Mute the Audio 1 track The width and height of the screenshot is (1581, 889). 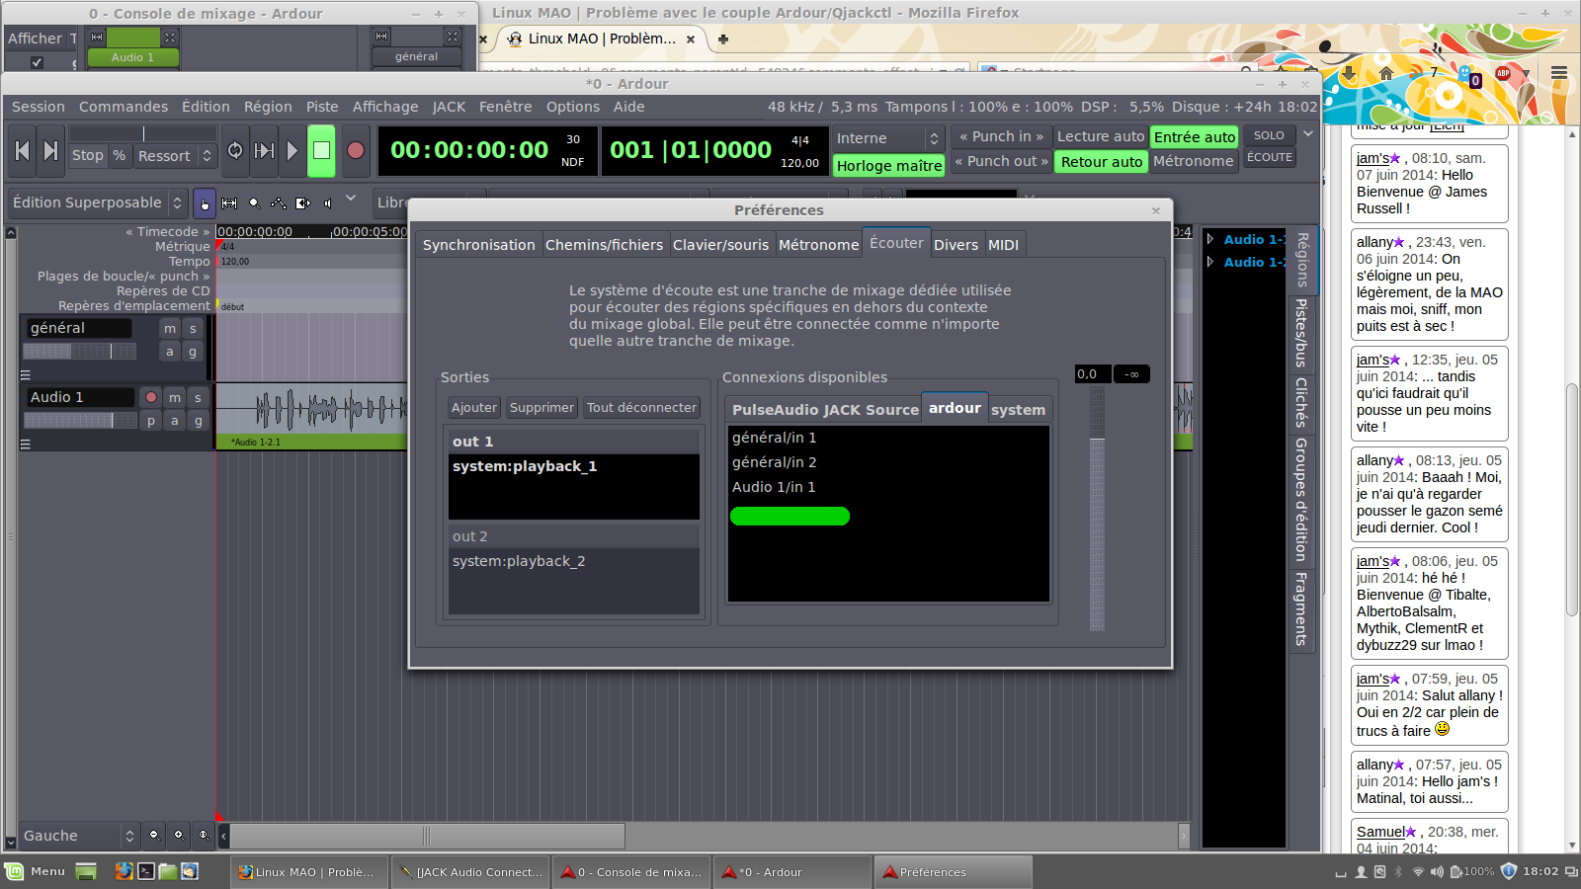[175, 397]
